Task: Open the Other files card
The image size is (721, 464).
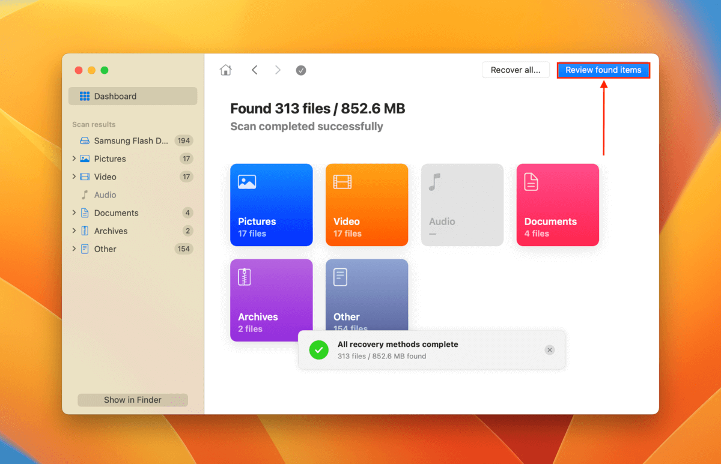Action: point(367,295)
